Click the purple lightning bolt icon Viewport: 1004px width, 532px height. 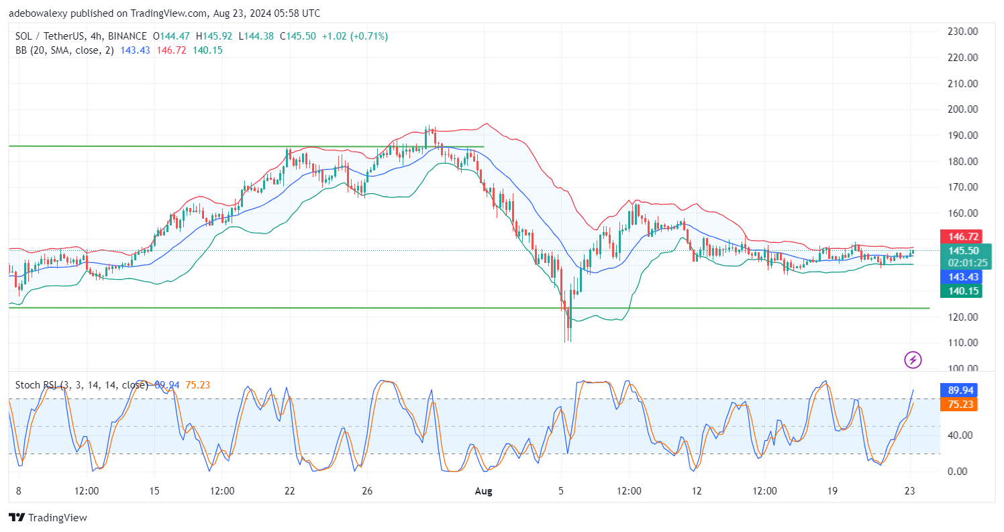(913, 360)
